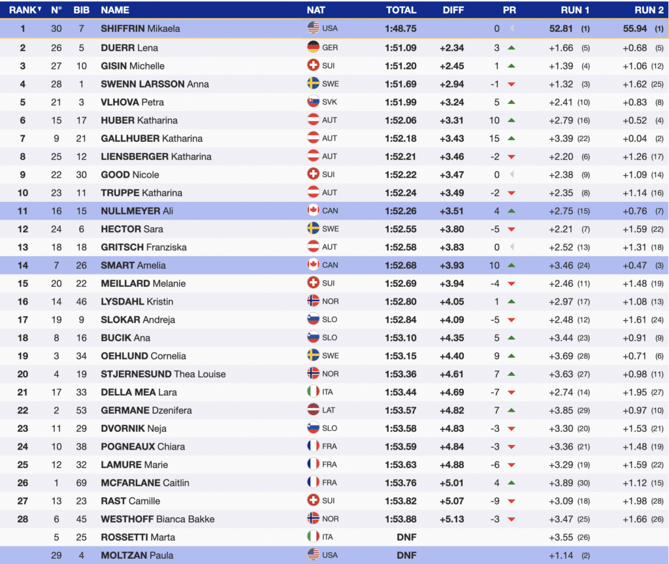Click the Canadian flag in Nullmeyer's row
This screenshot has width=669, height=564.
(313, 211)
